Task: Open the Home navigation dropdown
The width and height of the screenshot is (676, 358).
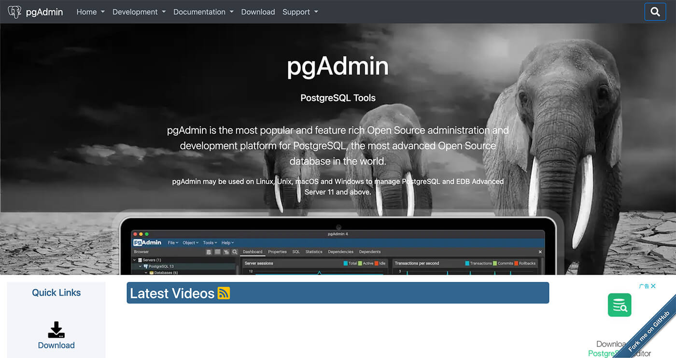Action: click(91, 12)
